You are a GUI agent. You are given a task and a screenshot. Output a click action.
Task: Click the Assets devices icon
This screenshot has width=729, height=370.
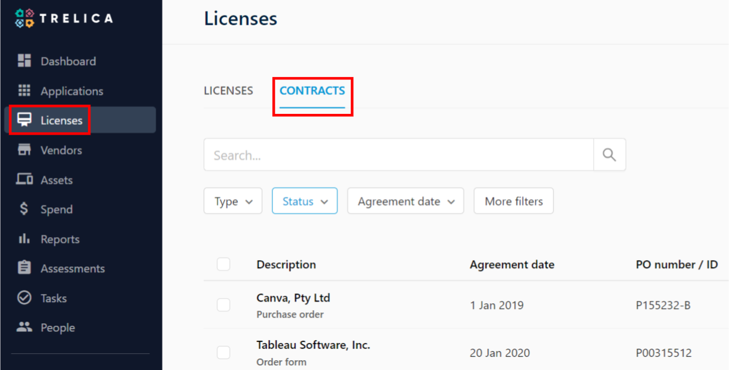coord(24,180)
